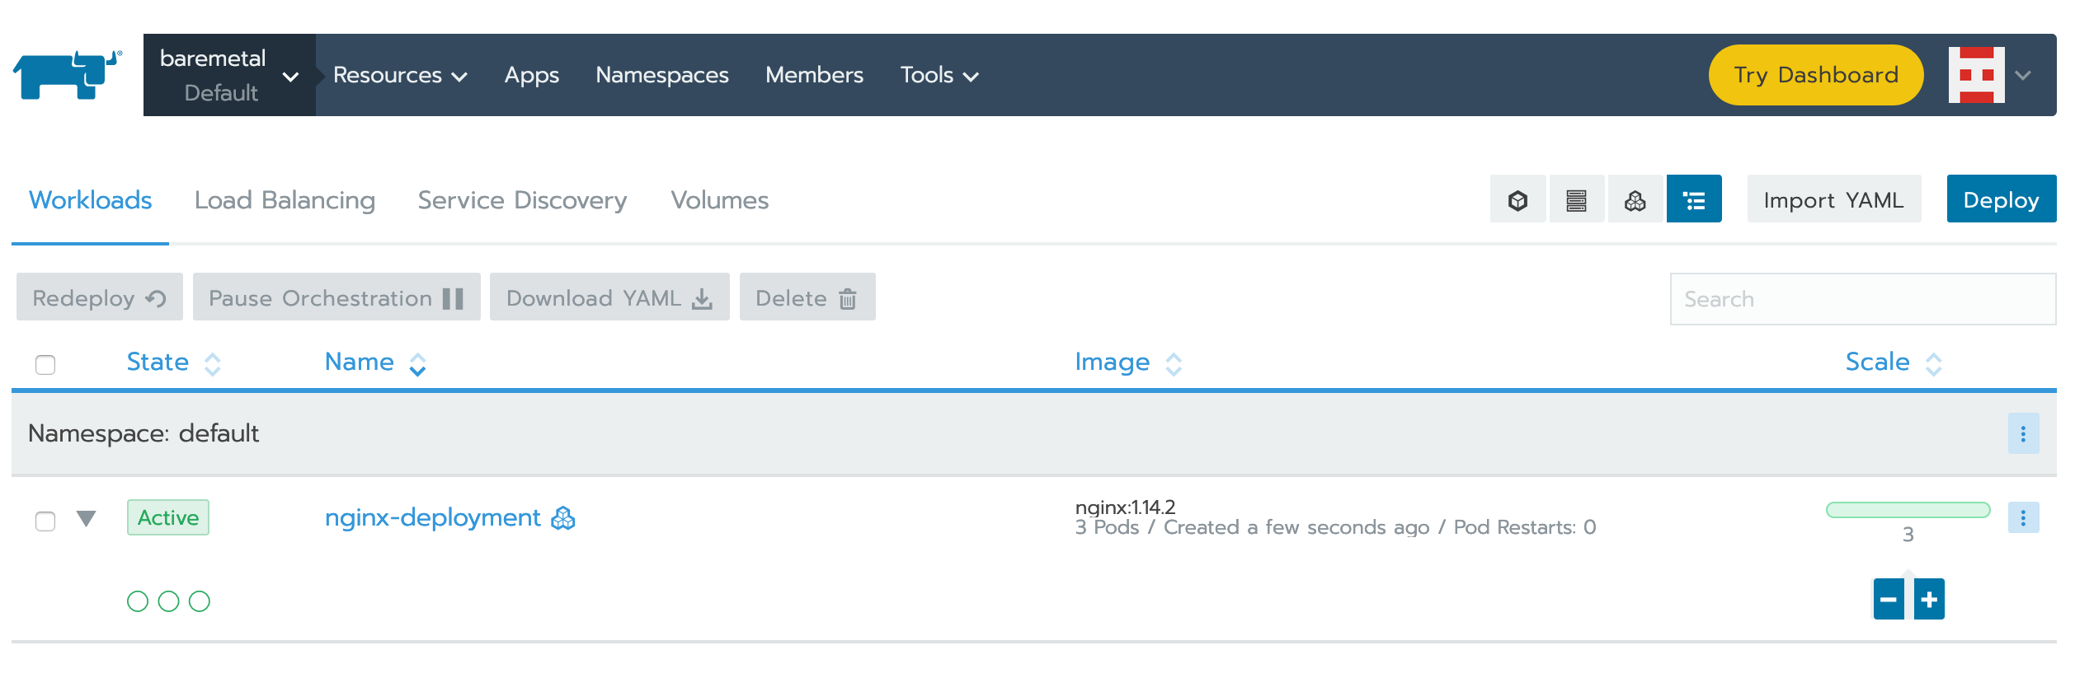Click the Delete button
Screen dimensions: 2075x692
point(807,297)
